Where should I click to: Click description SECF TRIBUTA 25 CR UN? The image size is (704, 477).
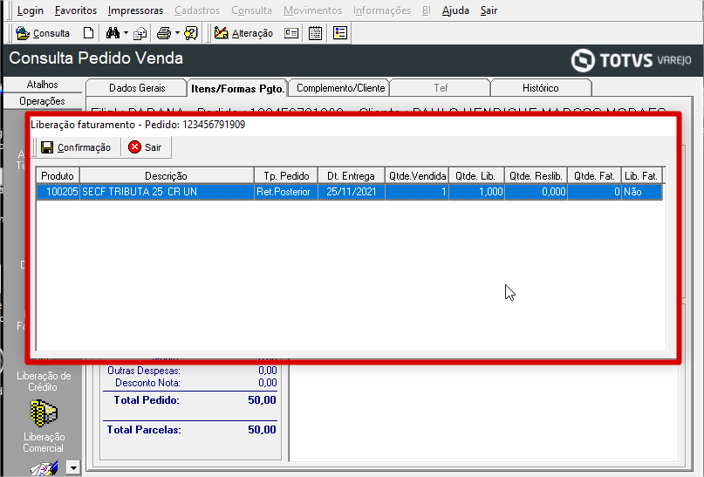point(167,192)
